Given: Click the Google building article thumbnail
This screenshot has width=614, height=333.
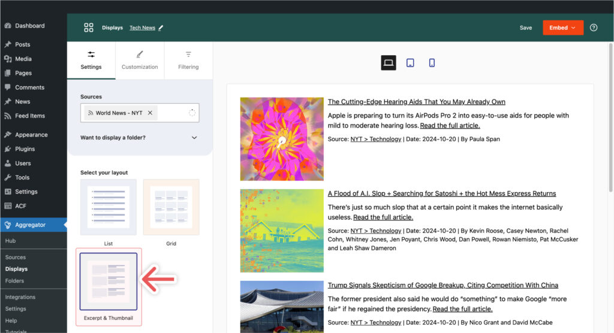Looking at the screenshot, I should click(282, 307).
